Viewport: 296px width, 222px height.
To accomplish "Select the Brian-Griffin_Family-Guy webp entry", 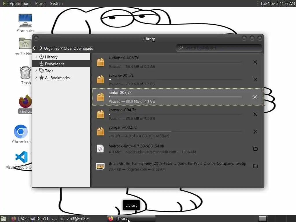I will pyautogui.click(x=177, y=166).
